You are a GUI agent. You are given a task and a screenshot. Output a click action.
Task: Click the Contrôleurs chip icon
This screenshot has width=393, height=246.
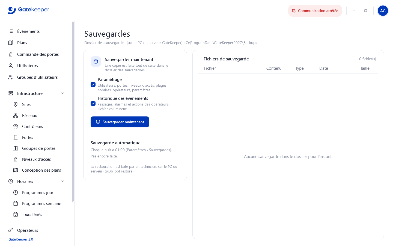click(x=16, y=126)
